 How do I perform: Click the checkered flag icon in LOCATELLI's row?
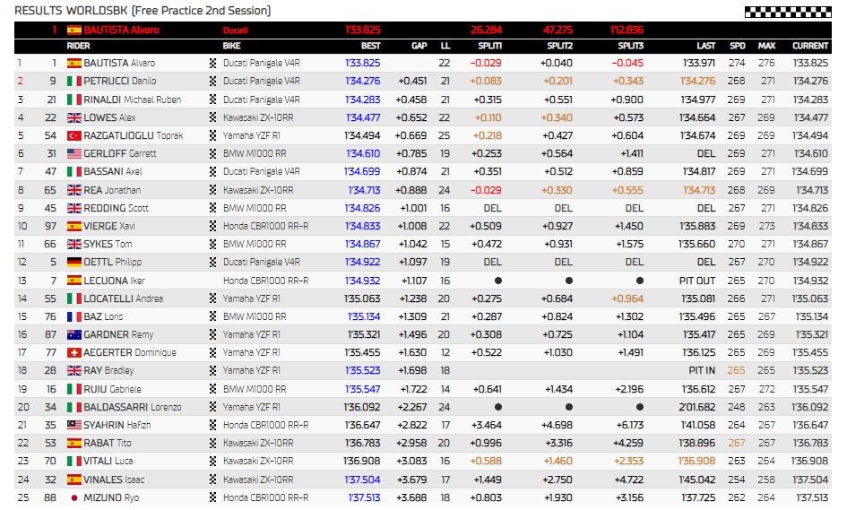[x=212, y=298]
